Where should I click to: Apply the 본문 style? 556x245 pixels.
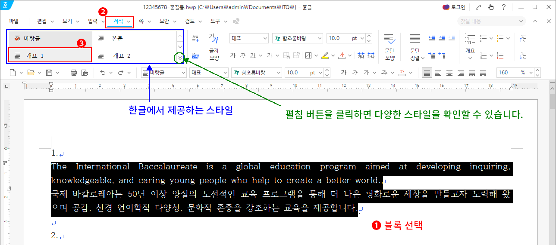tap(135, 38)
